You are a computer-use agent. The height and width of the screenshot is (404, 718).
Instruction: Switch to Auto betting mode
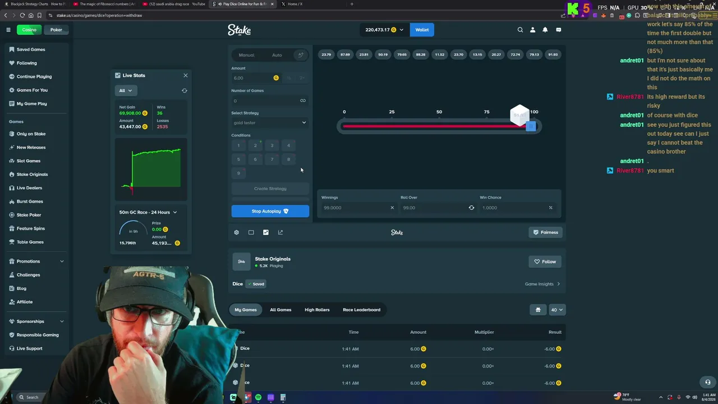pos(277,55)
